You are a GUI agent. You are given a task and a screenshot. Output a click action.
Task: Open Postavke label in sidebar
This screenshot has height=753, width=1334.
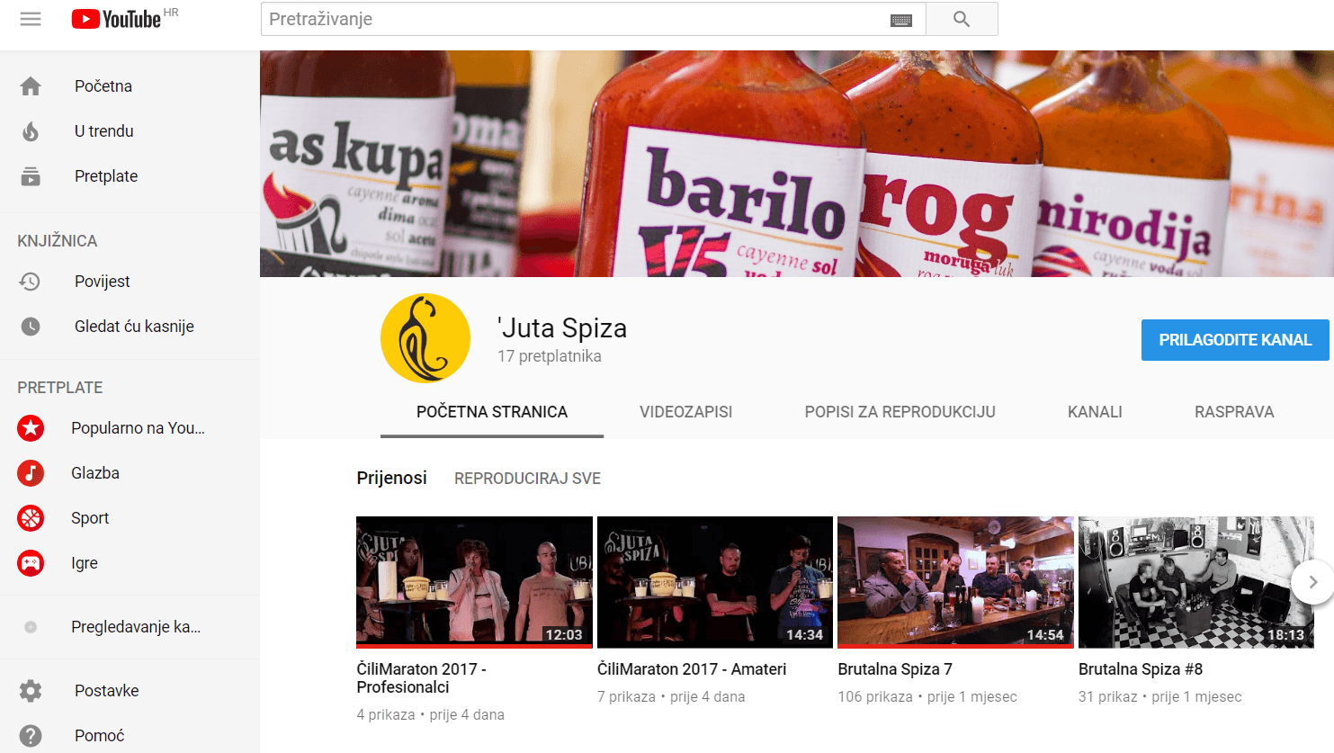106,691
